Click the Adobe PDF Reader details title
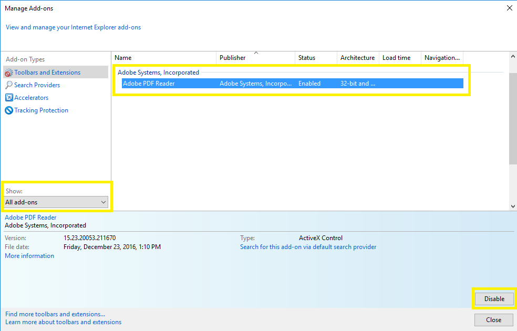517x331 pixels. (30, 218)
